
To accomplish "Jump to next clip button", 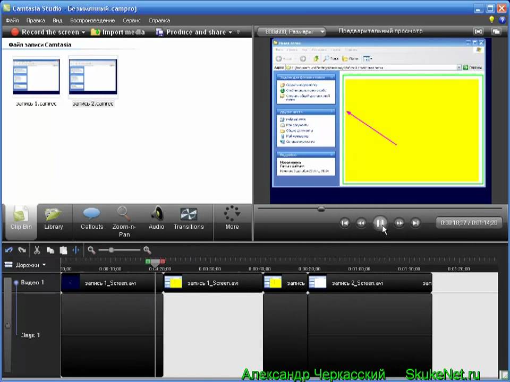I will 415,223.
